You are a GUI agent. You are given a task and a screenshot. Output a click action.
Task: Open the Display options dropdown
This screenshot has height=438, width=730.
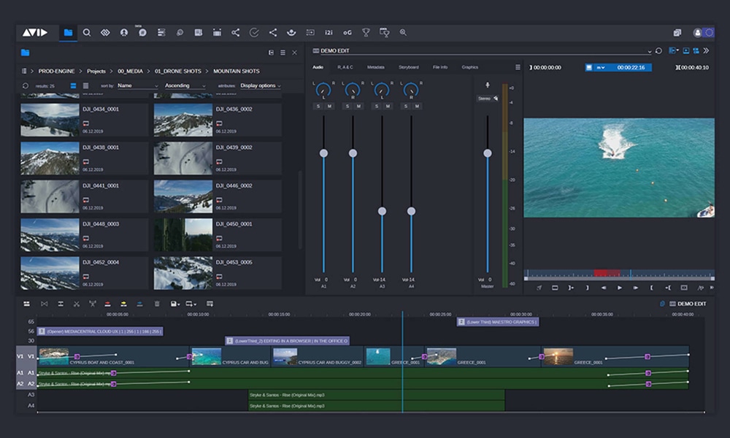261,85
